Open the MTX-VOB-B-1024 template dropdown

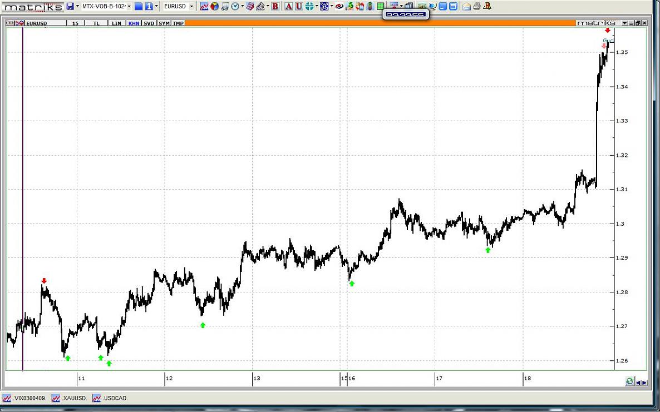(x=129, y=6)
